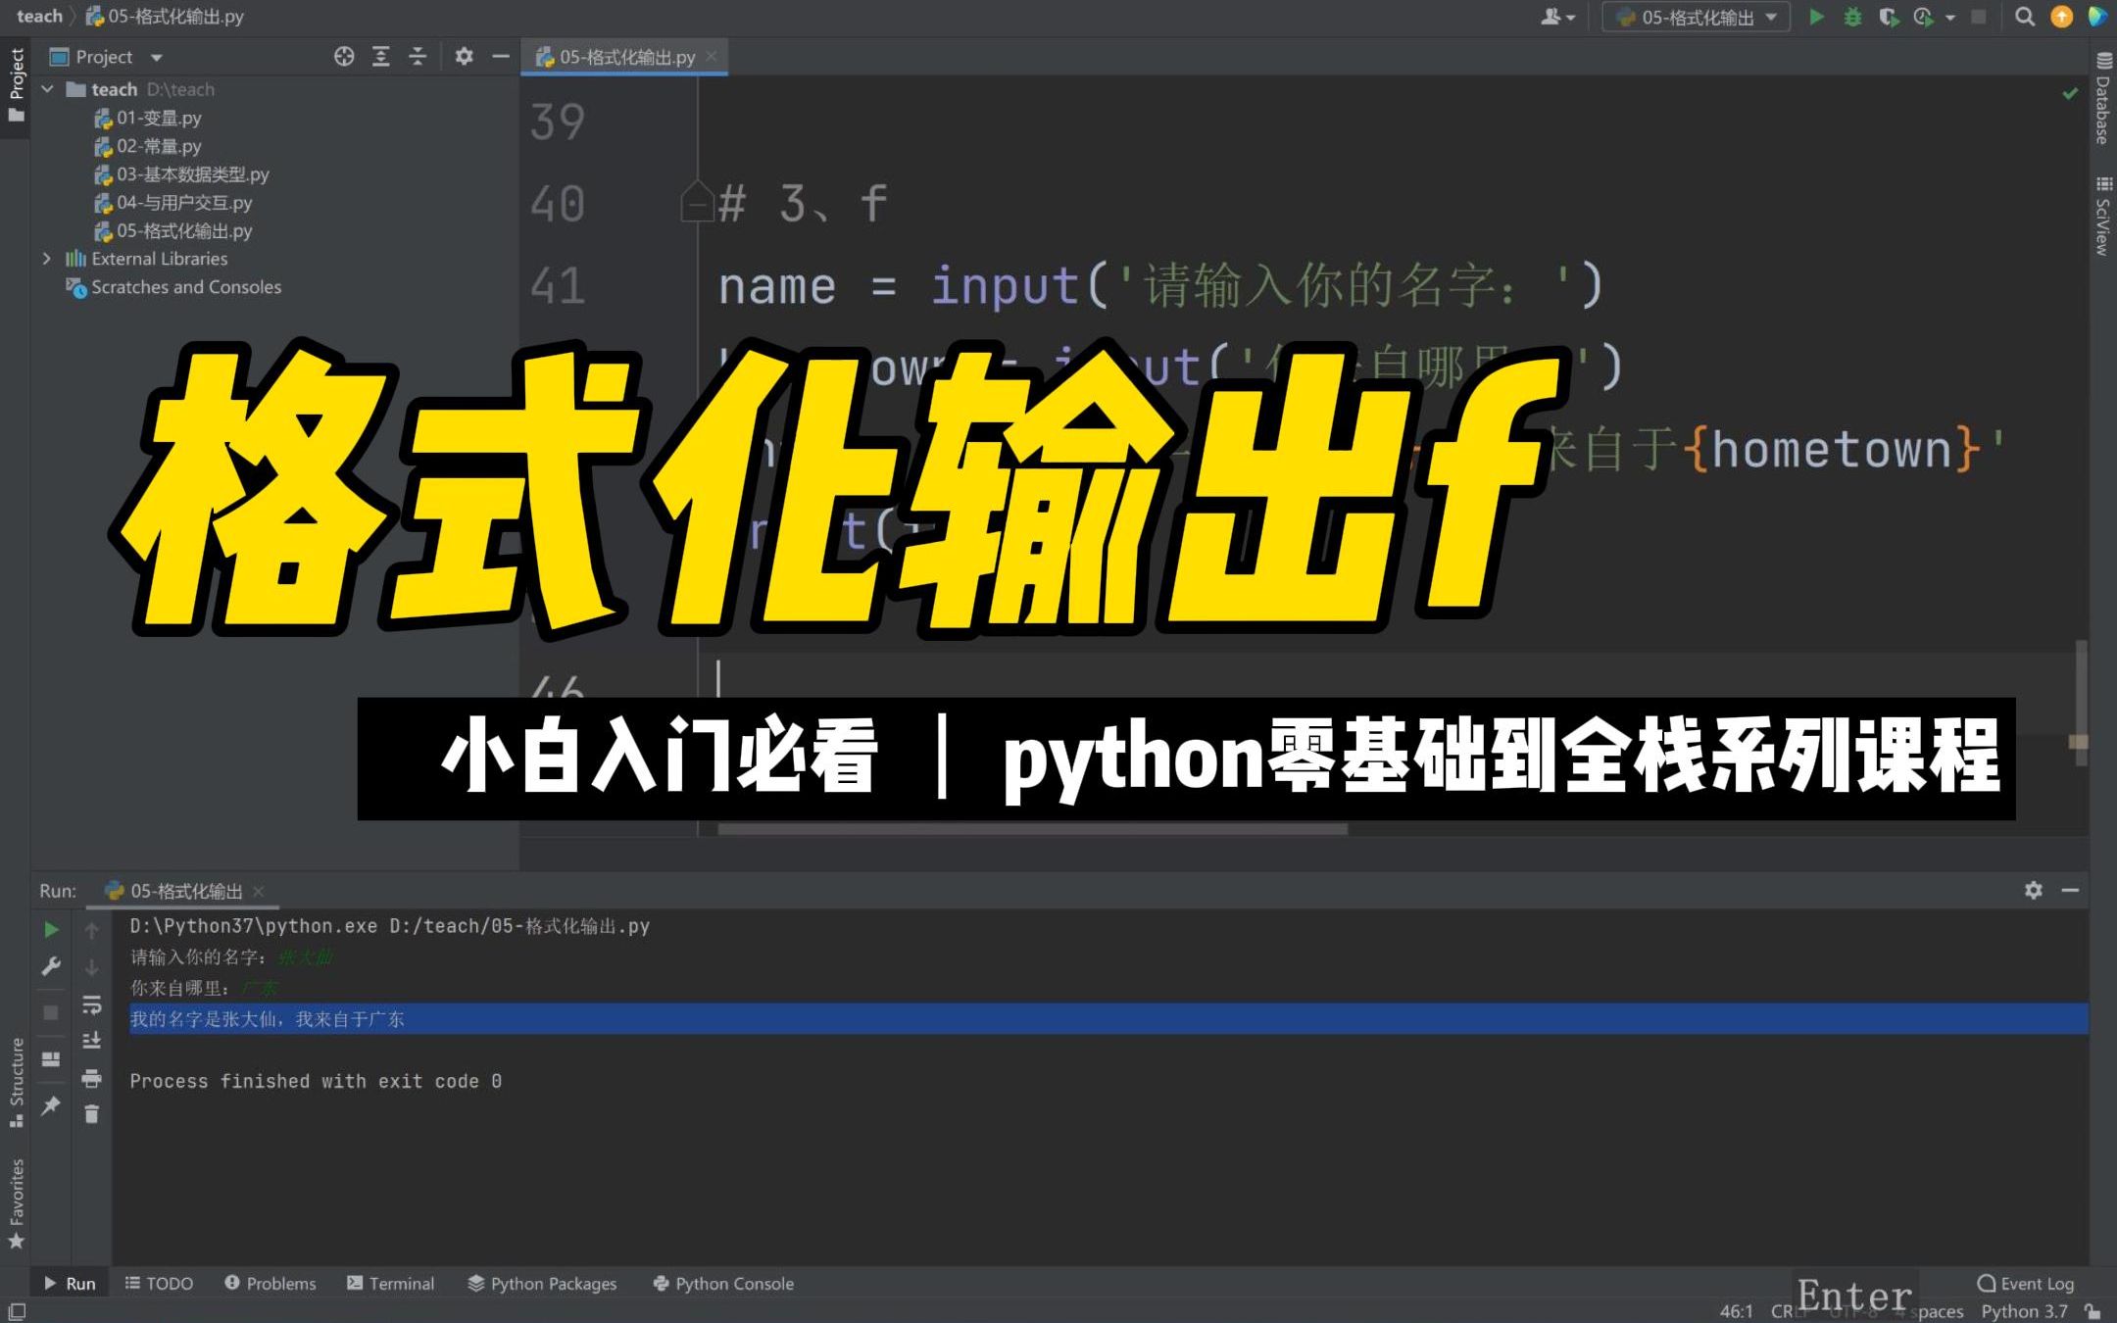
Task: Switch to Terminal tool window tab
Action: 390,1283
